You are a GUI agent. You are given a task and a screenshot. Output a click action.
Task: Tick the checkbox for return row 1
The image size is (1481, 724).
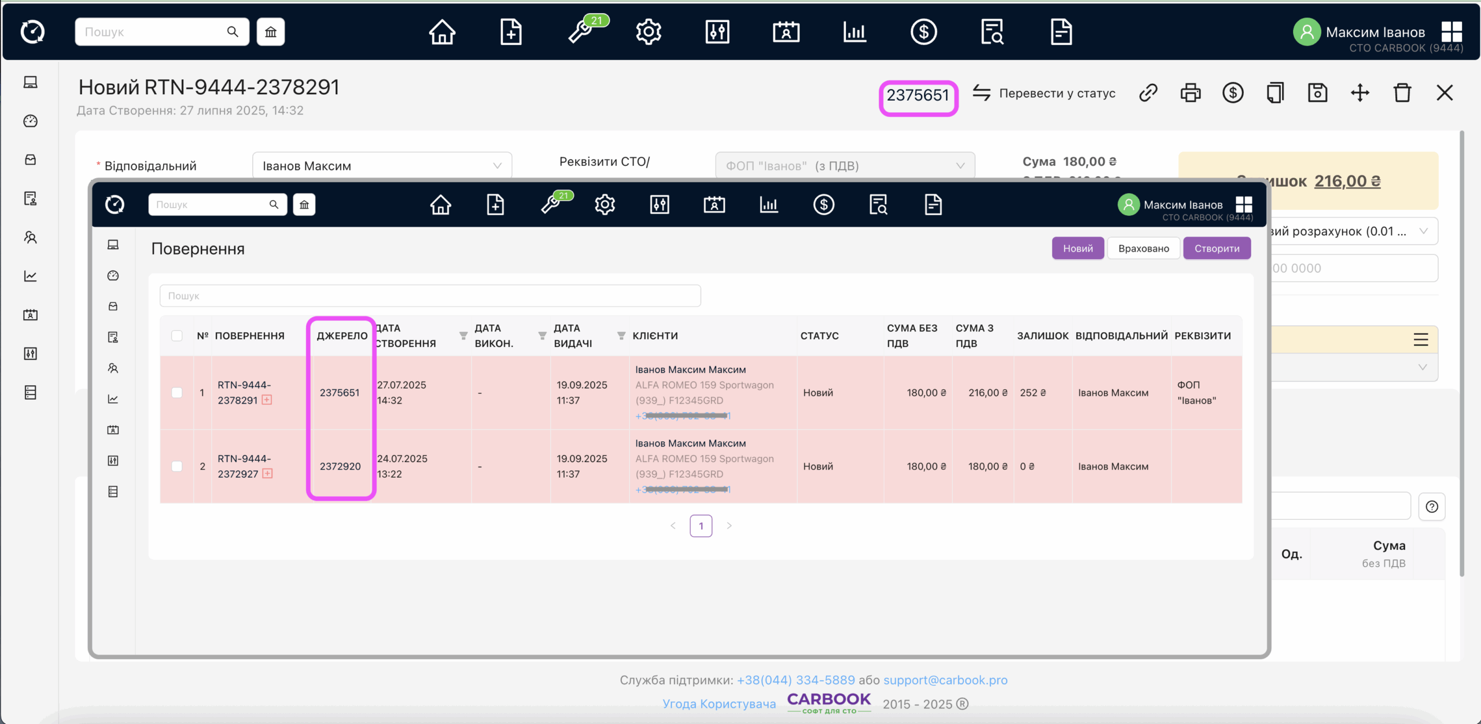177,393
